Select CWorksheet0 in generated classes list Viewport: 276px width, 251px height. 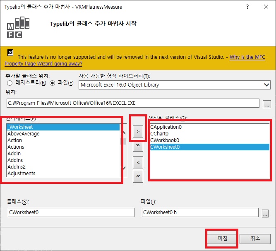pyautogui.click(x=209, y=147)
